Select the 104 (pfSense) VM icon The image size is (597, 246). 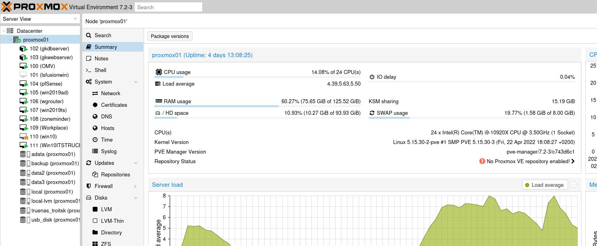[x=24, y=84]
